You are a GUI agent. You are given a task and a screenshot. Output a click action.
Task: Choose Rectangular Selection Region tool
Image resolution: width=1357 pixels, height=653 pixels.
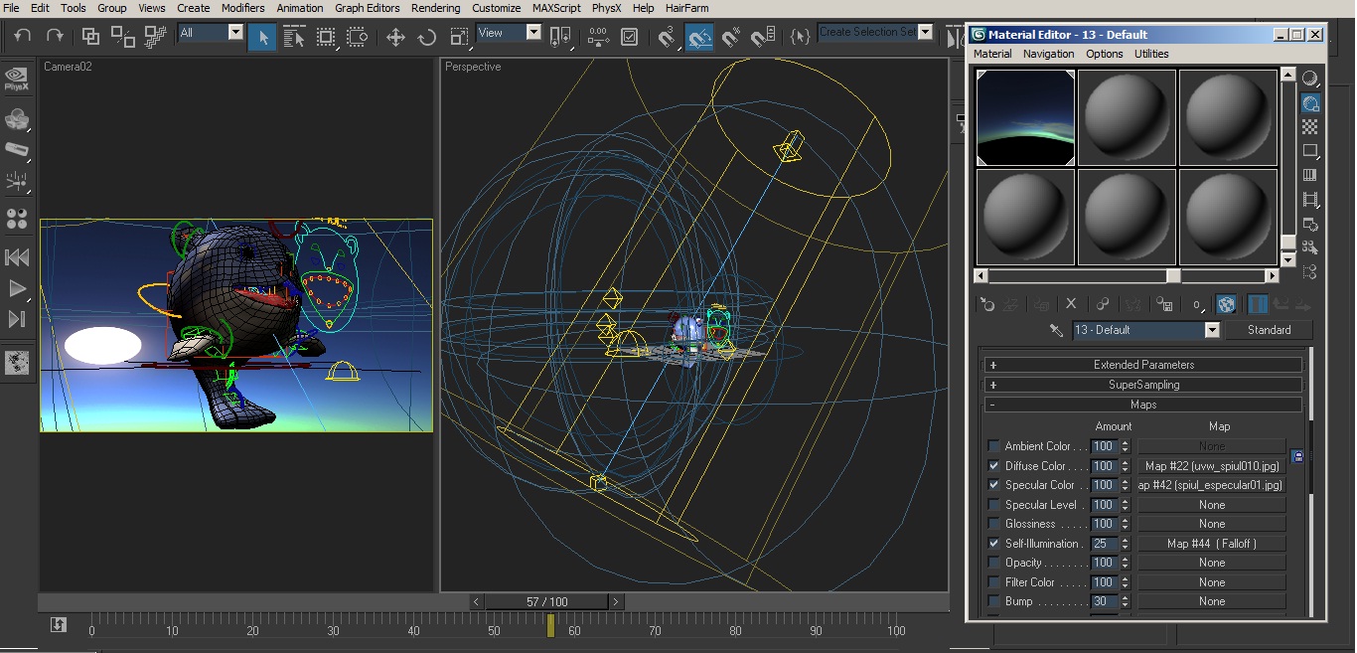pos(326,37)
